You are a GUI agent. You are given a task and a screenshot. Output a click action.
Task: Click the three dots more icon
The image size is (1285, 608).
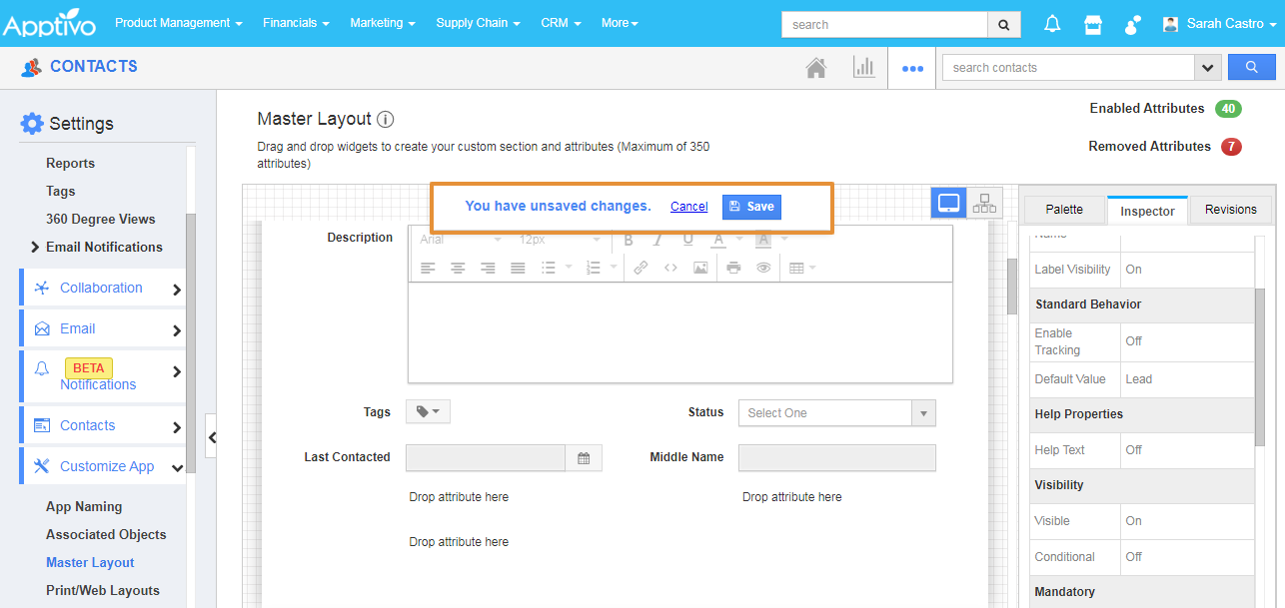(912, 69)
